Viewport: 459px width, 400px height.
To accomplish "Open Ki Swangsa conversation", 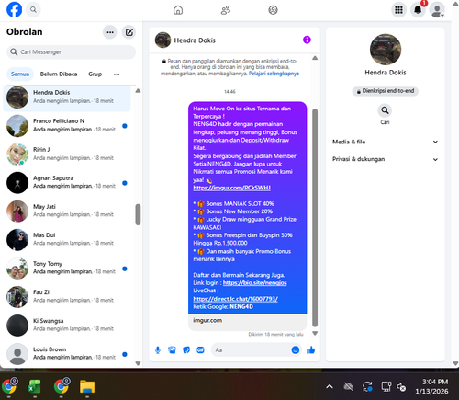I will pos(67,326).
